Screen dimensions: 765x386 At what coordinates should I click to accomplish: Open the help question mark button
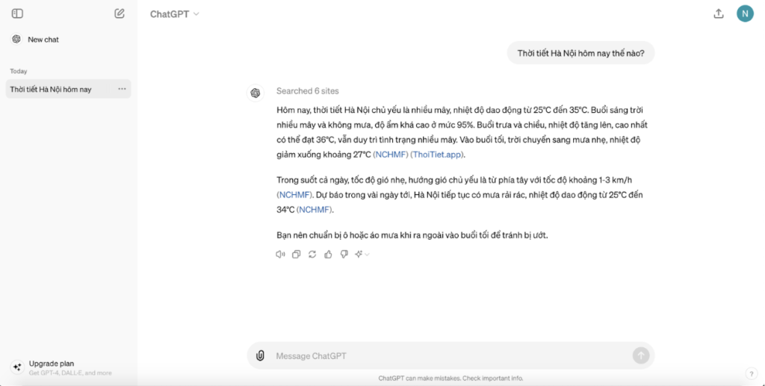point(751,373)
